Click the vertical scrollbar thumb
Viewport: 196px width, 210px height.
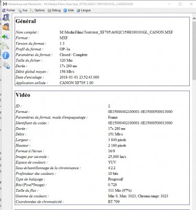pyautogui.click(x=194, y=50)
